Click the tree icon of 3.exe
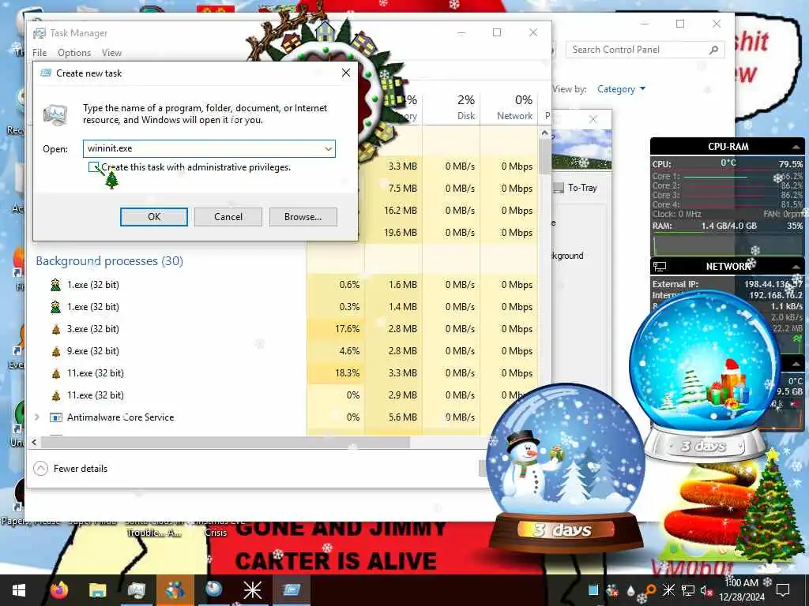Image resolution: width=809 pixels, height=606 pixels. click(x=56, y=329)
